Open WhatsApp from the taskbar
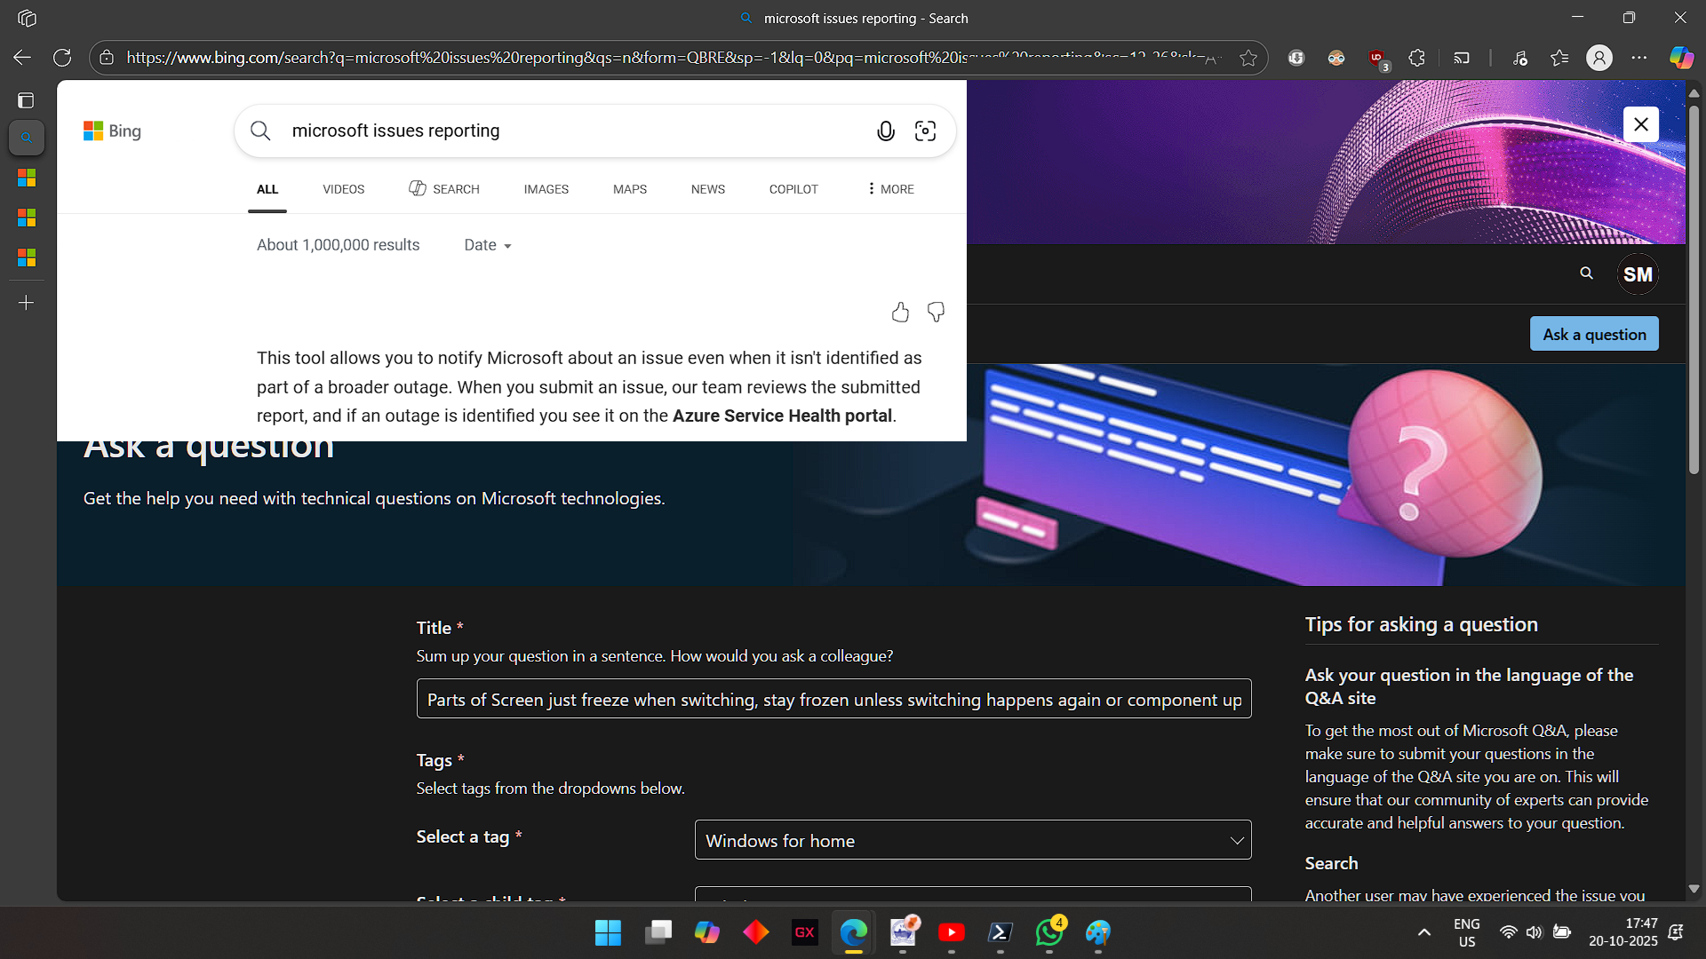The image size is (1706, 959). (x=1048, y=933)
